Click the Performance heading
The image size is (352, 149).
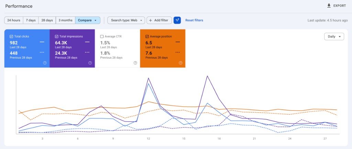point(19,6)
